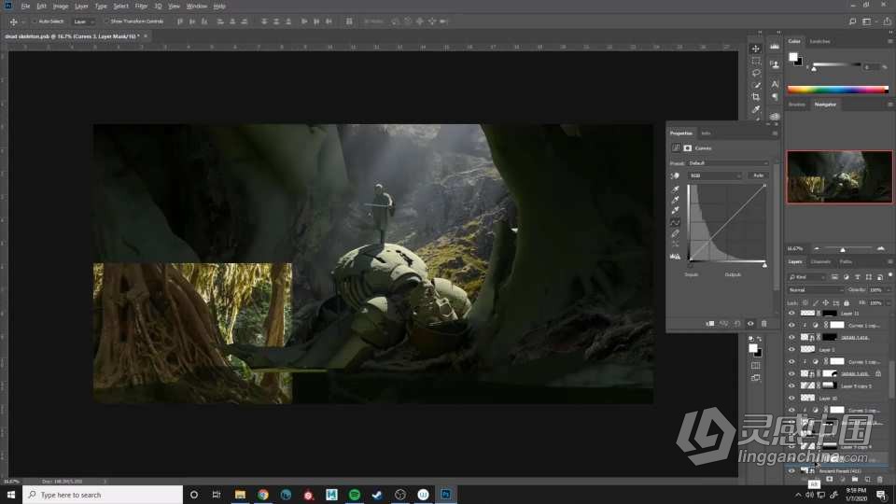Screen dimensions: 896x504
Task: Select the Brush tool in the tools panel
Action: [x=755, y=85]
